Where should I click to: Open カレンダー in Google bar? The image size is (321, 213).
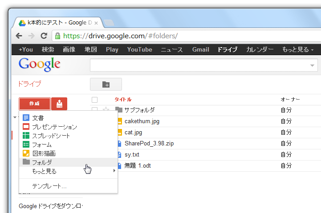[x=260, y=49]
